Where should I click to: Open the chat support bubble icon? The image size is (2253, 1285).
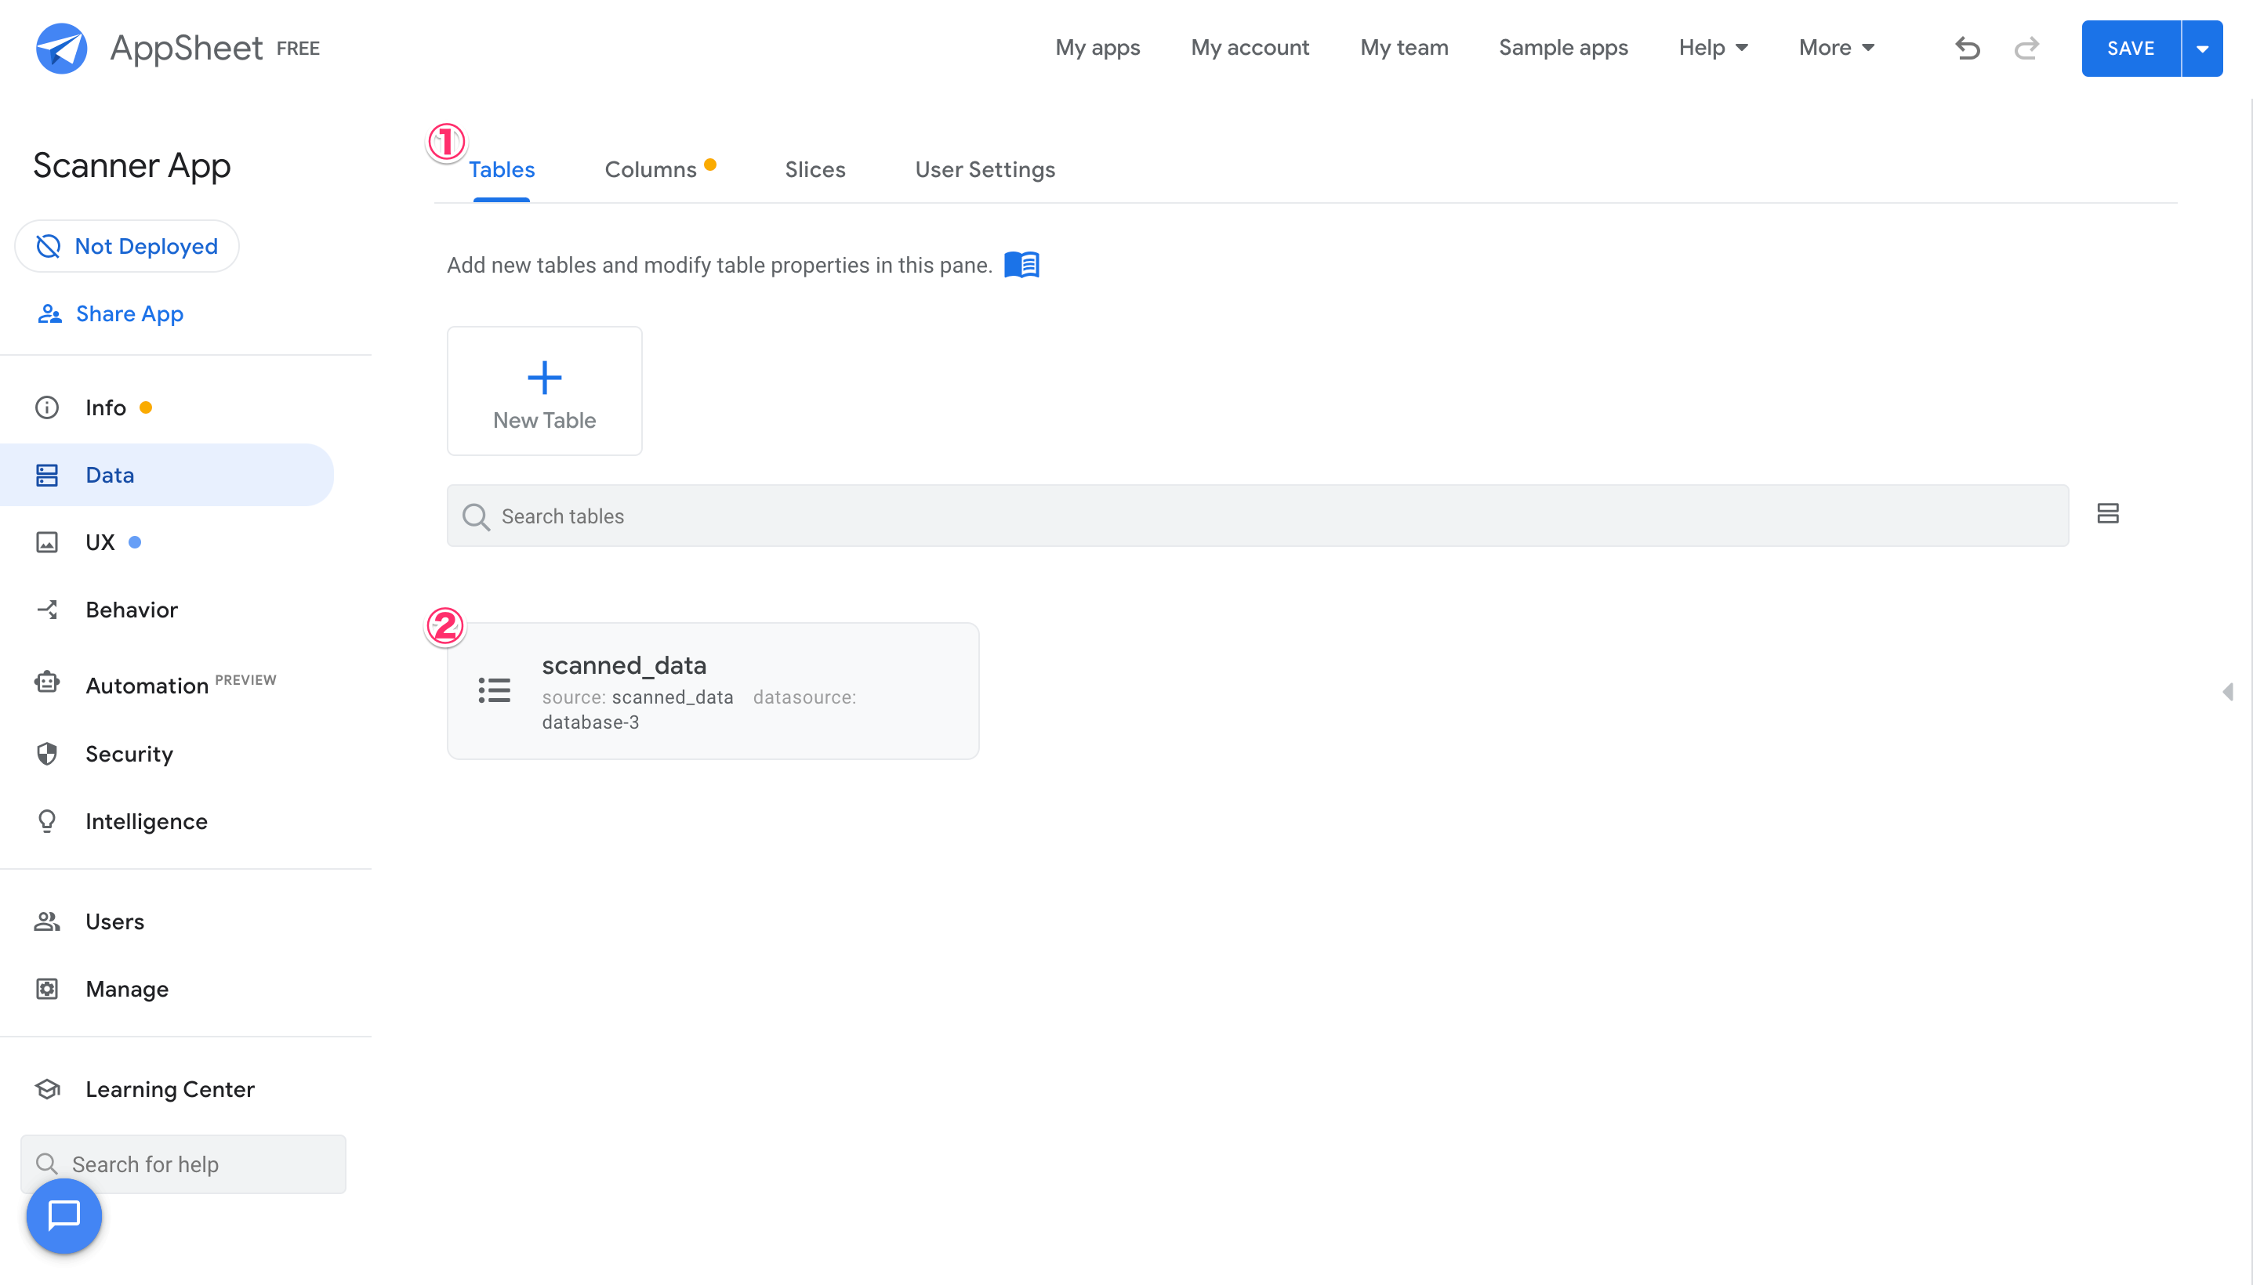point(63,1215)
